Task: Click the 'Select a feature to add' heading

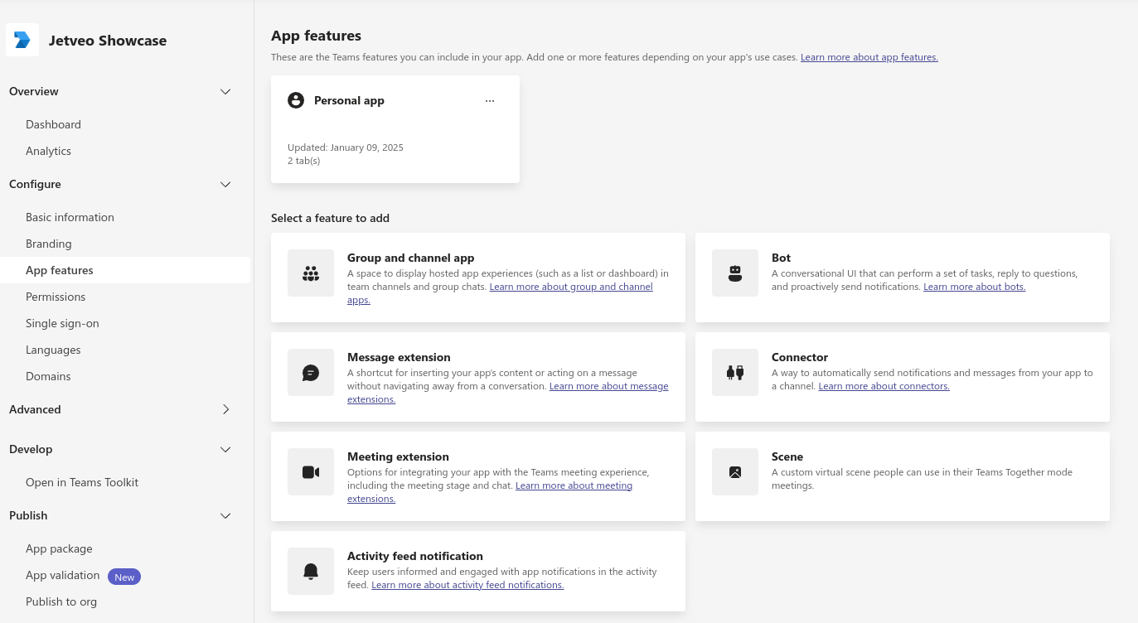Action: pos(330,218)
